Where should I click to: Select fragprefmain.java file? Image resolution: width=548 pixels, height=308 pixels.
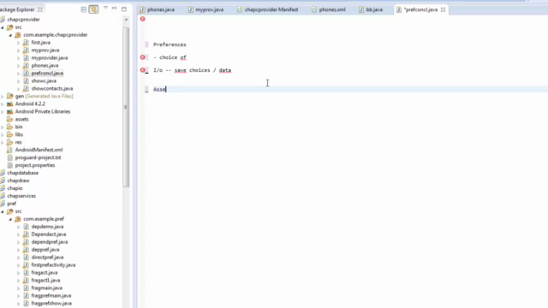pos(51,296)
